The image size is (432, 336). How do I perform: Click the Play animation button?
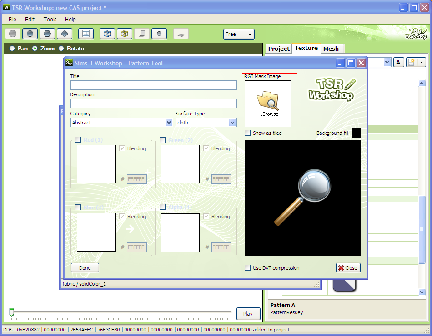pos(248,314)
